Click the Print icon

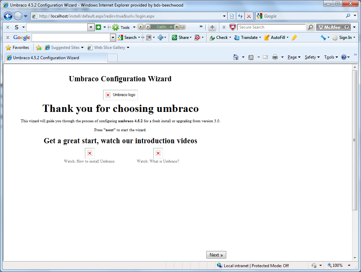275,57
